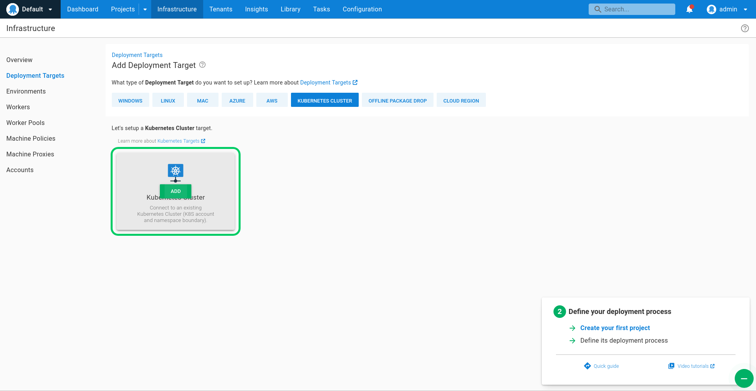Open the Kubernetes Targets documentation link
The width and height of the screenshot is (756, 391).
[178, 141]
